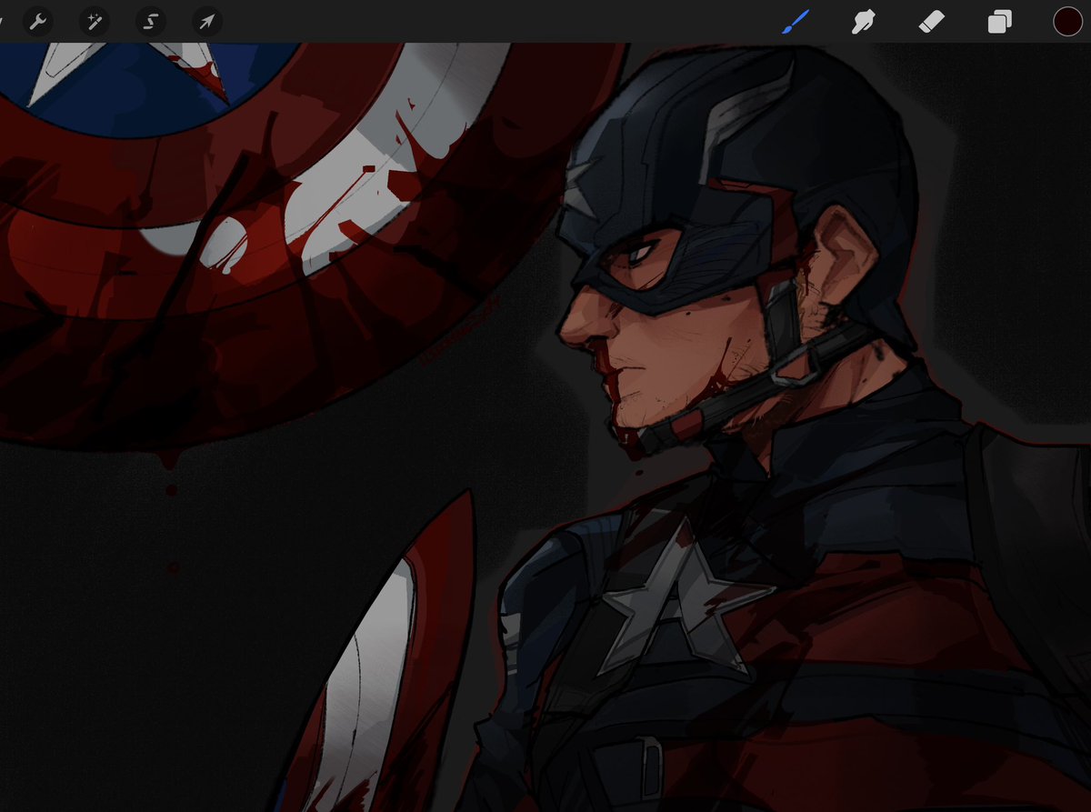Viewport: 1091px width, 812px height.
Task: Activate the Transform arrow tool
Action: (207, 21)
